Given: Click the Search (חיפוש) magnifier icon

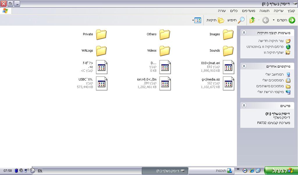Looking at the screenshot, I should point(241,20).
